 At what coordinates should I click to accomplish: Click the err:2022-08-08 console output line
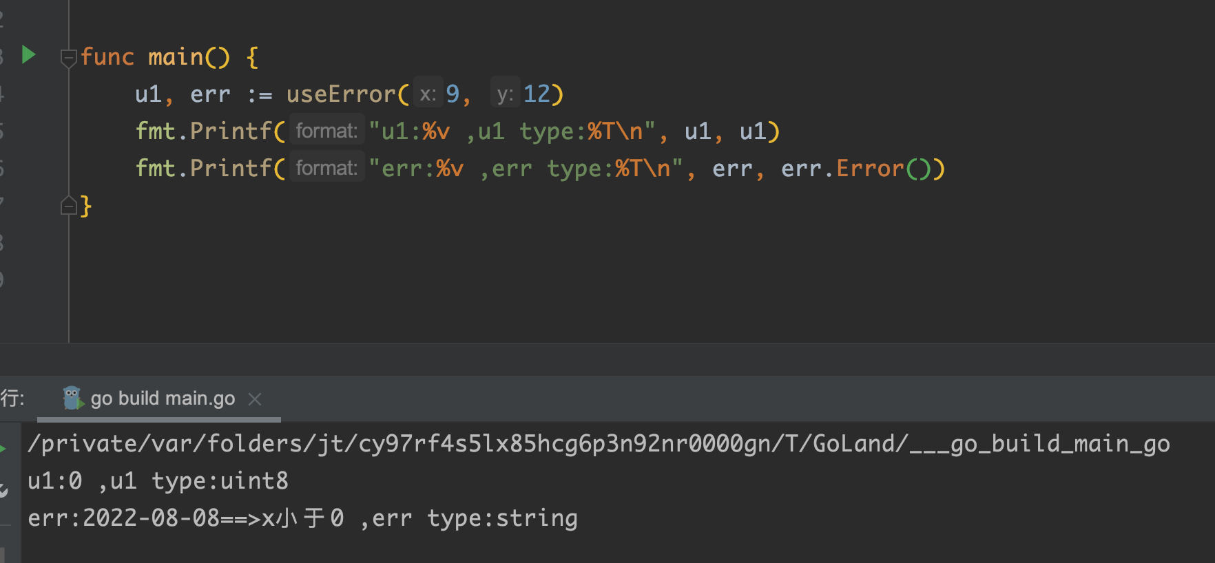pyautogui.click(x=302, y=518)
